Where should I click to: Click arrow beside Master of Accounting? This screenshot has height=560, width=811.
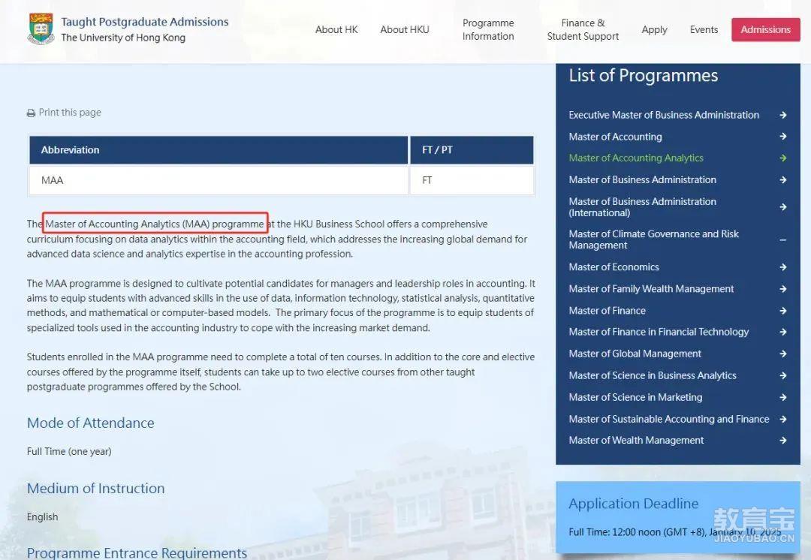pyautogui.click(x=783, y=137)
